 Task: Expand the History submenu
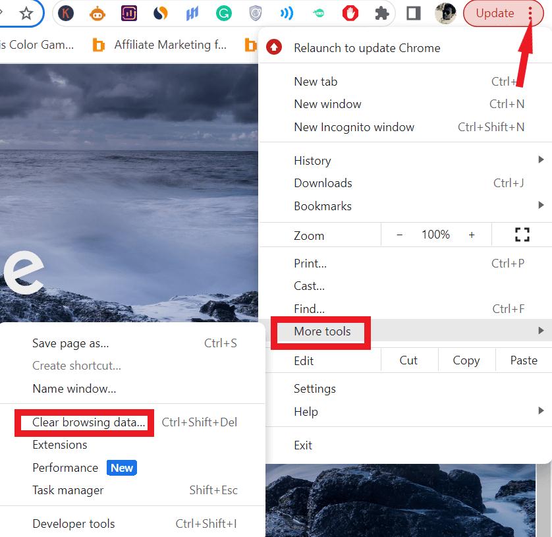tap(405, 161)
